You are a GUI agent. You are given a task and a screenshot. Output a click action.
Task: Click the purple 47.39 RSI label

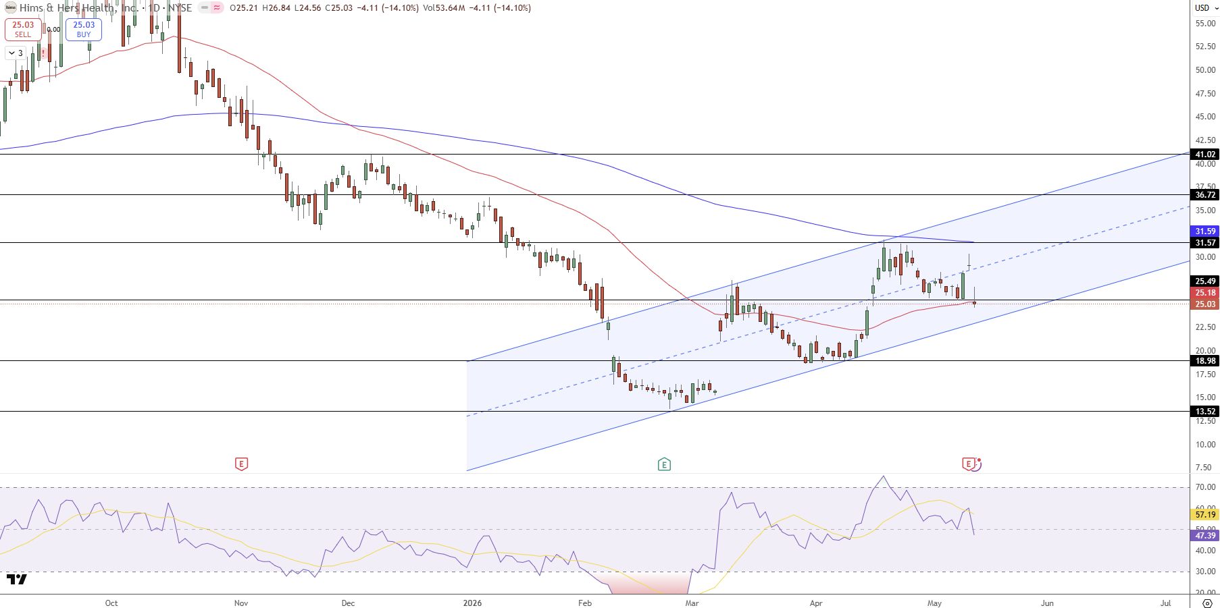(x=1205, y=536)
